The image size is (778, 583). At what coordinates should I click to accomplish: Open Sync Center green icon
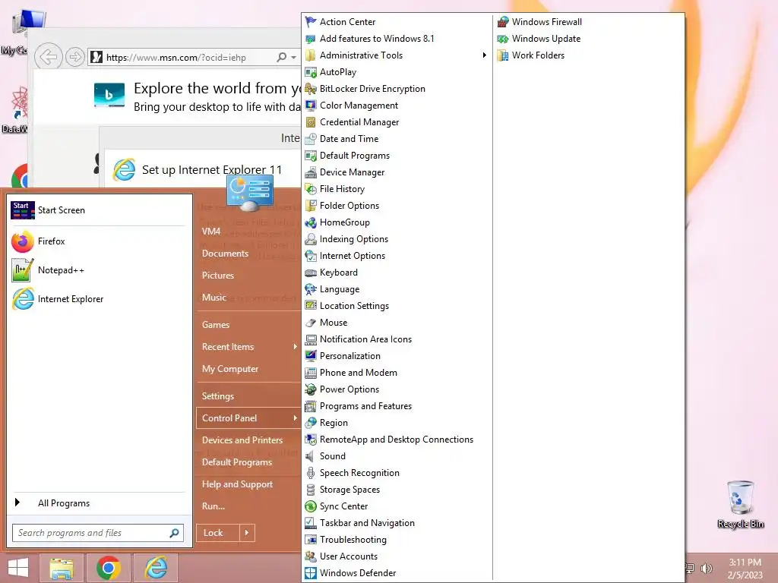[x=311, y=506]
